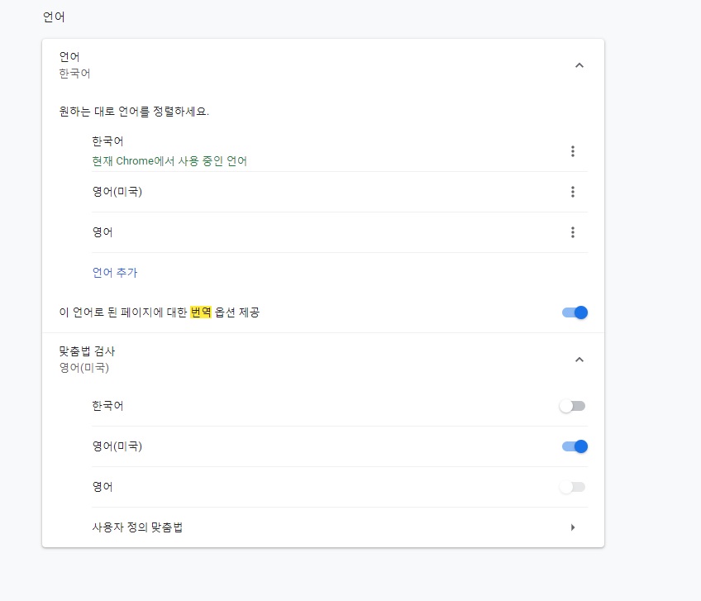The image size is (701, 601).
Task: Enable spell check for 한국어
Action: point(572,406)
